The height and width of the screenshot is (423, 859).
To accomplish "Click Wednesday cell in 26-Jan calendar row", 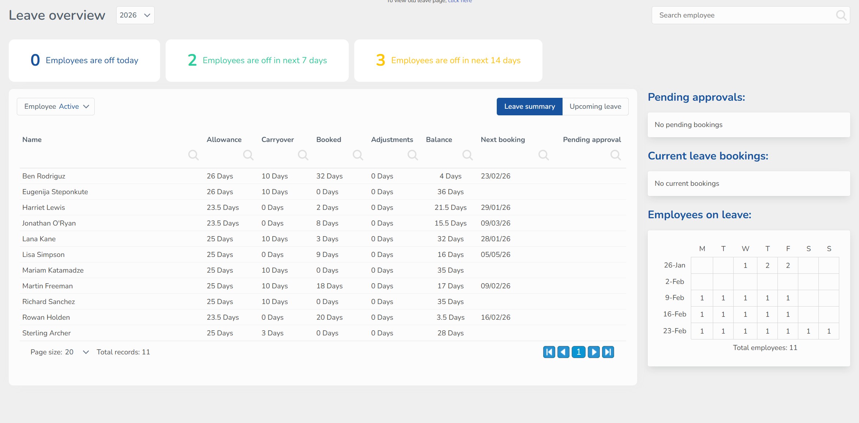I will 745,265.
